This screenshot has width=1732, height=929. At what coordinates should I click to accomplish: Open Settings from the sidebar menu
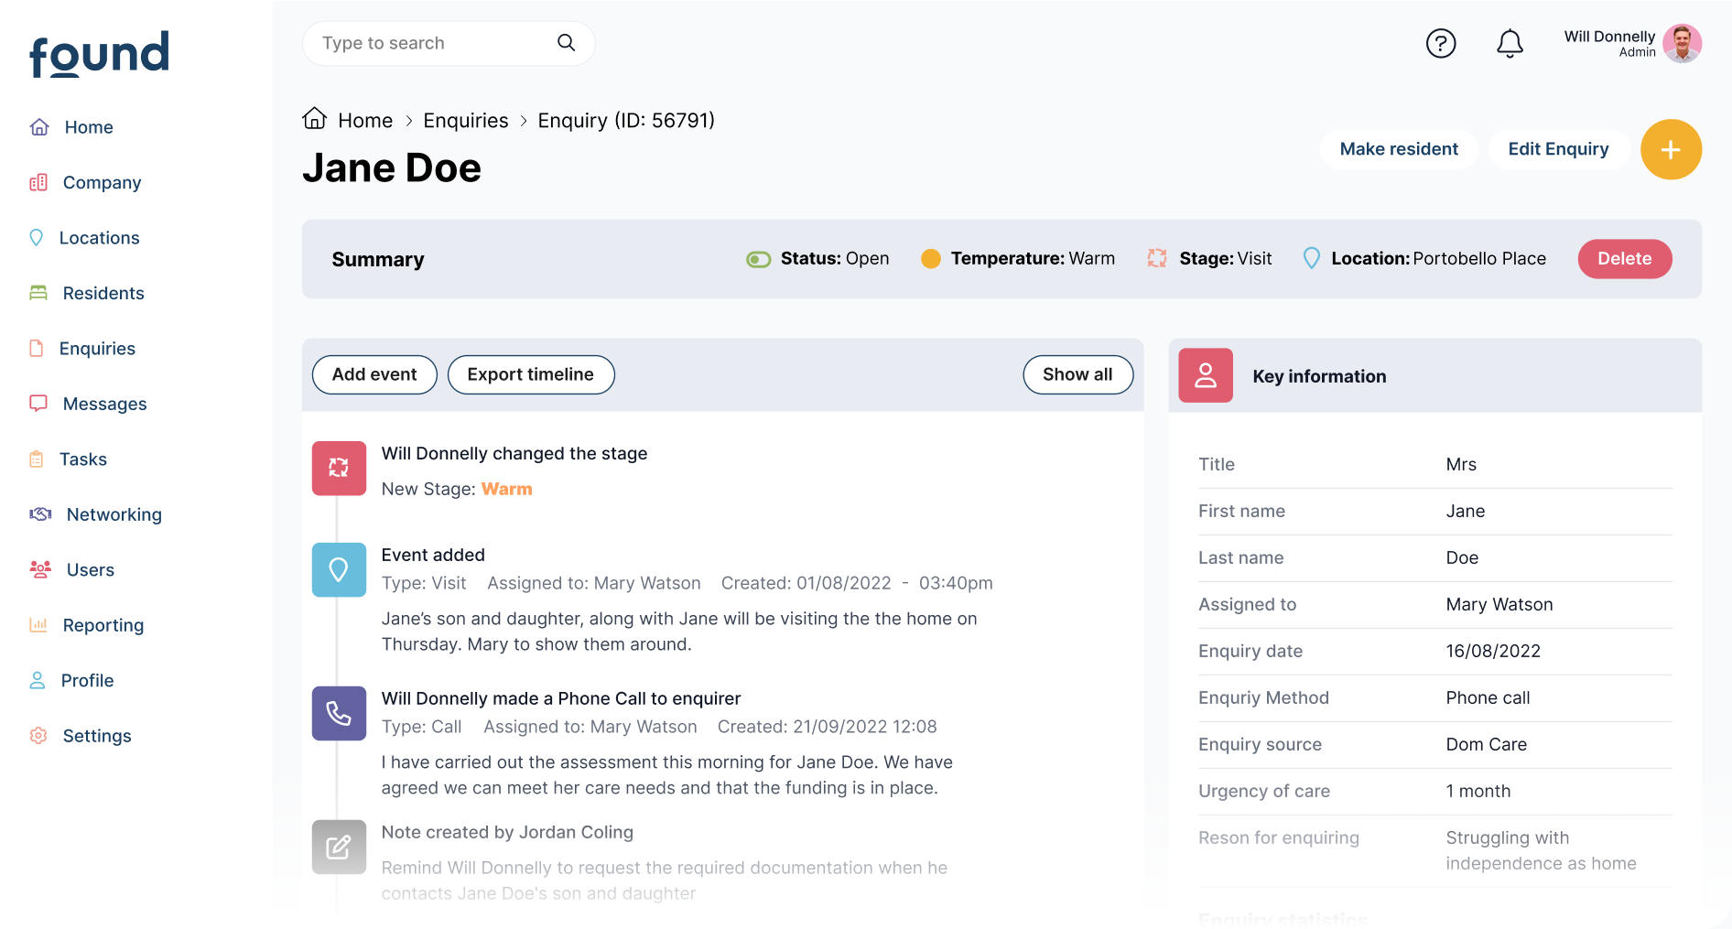tap(97, 735)
